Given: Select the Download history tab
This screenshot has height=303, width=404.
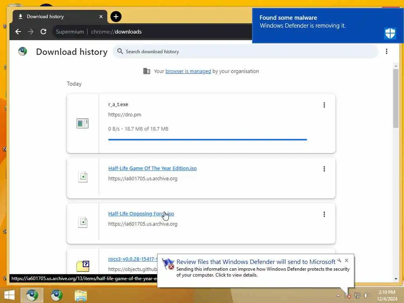Looking at the screenshot, I should pos(60,17).
